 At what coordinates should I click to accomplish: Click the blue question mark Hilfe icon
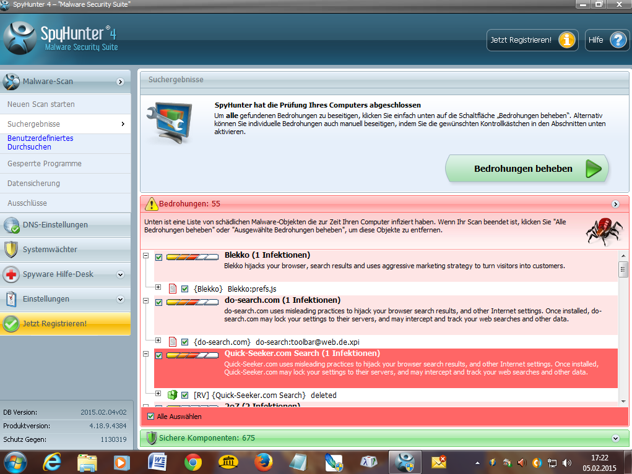coord(618,40)
